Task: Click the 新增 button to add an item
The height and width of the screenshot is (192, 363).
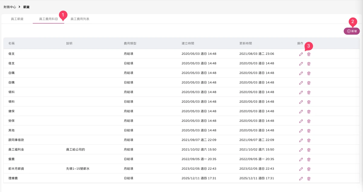Action: point(352,31)
